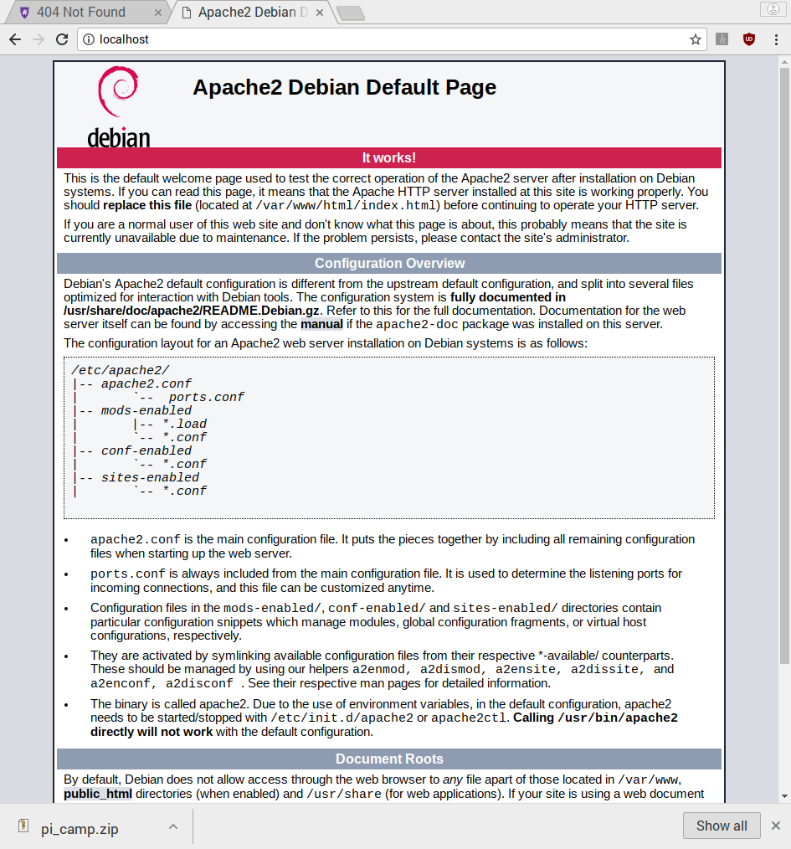Go back to the previous page
This screenshot has height=849, width=791.
click(x=15, y=39)
